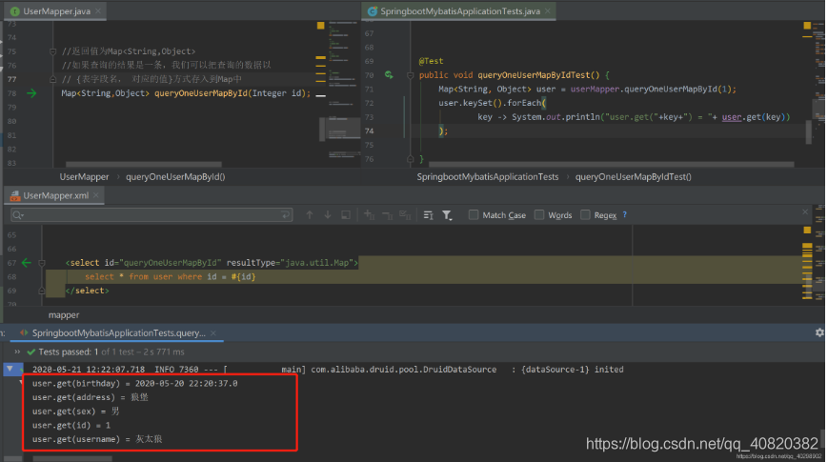Screen dimensions: 828x462
Task: Close the UserMapper.xml tab
Action: tap(96, 195)
